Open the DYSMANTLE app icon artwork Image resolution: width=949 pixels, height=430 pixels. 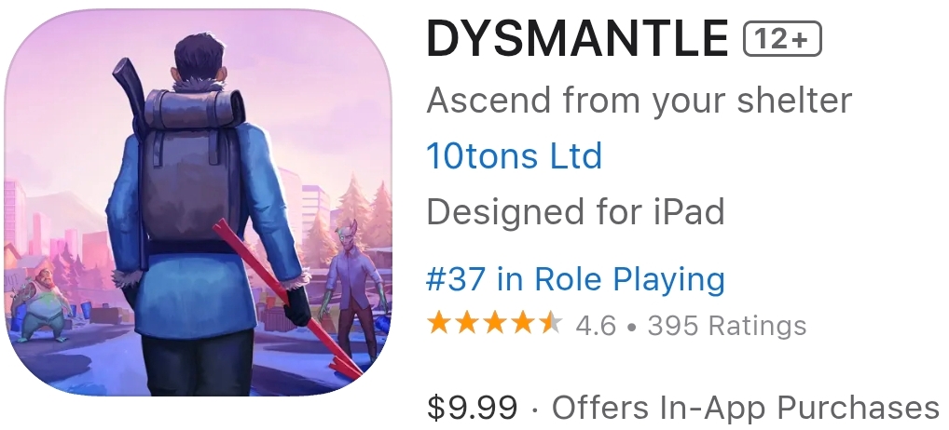pos(198,202)
